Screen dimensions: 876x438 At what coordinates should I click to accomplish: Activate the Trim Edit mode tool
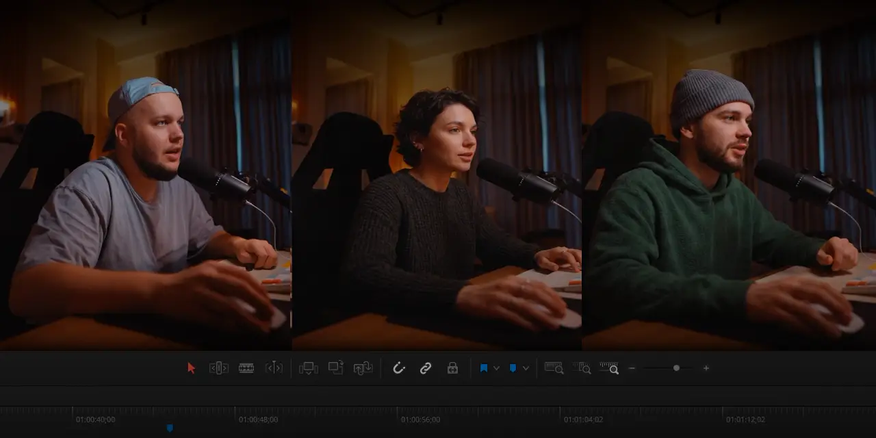click(x=218, y=368)
